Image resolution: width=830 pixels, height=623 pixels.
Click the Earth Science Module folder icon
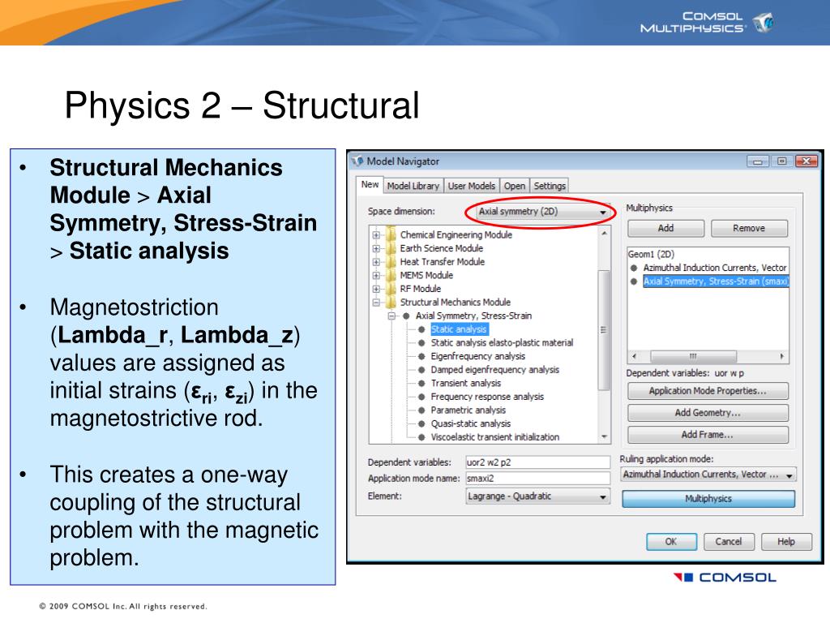[391, 248]
